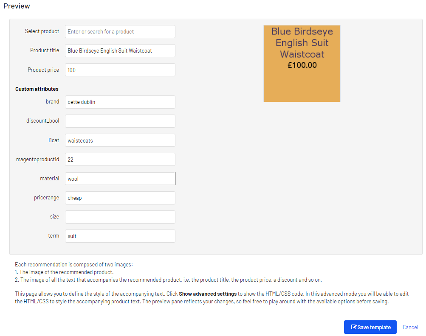This screenshot has height=336, width=426.
Task: Click the Product price input field
Action: (120, 70)
